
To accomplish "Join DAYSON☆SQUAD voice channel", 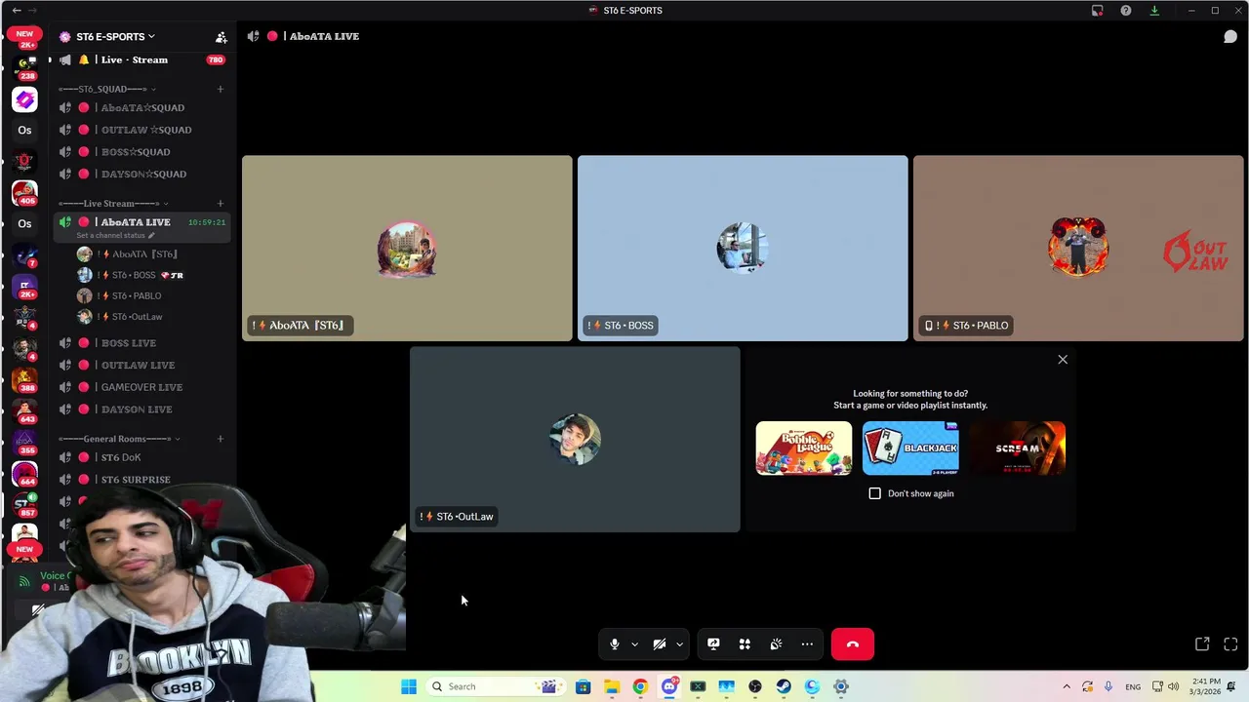I will coord(141,174).
